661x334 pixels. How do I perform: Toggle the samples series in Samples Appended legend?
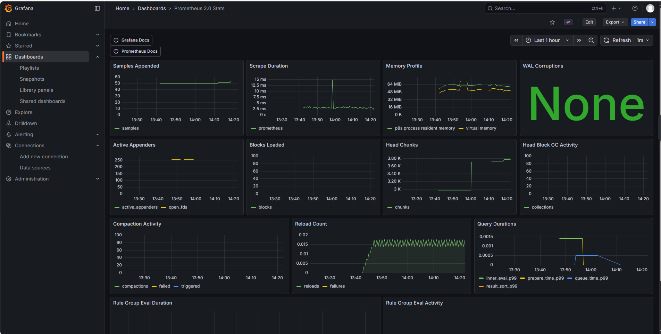[x=130, y=128]
